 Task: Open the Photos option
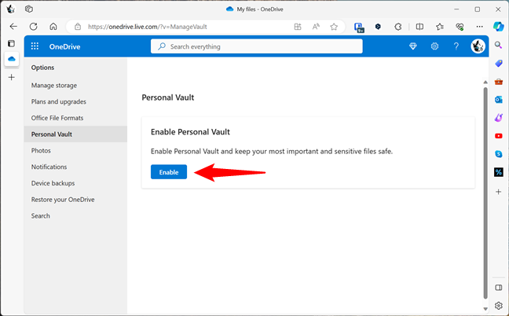(41, 150)
